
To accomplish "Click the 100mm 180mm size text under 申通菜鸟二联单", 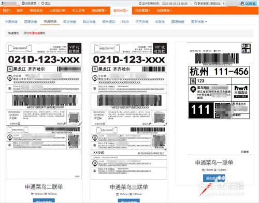I will pyautogui.click(x=44, y=194).
